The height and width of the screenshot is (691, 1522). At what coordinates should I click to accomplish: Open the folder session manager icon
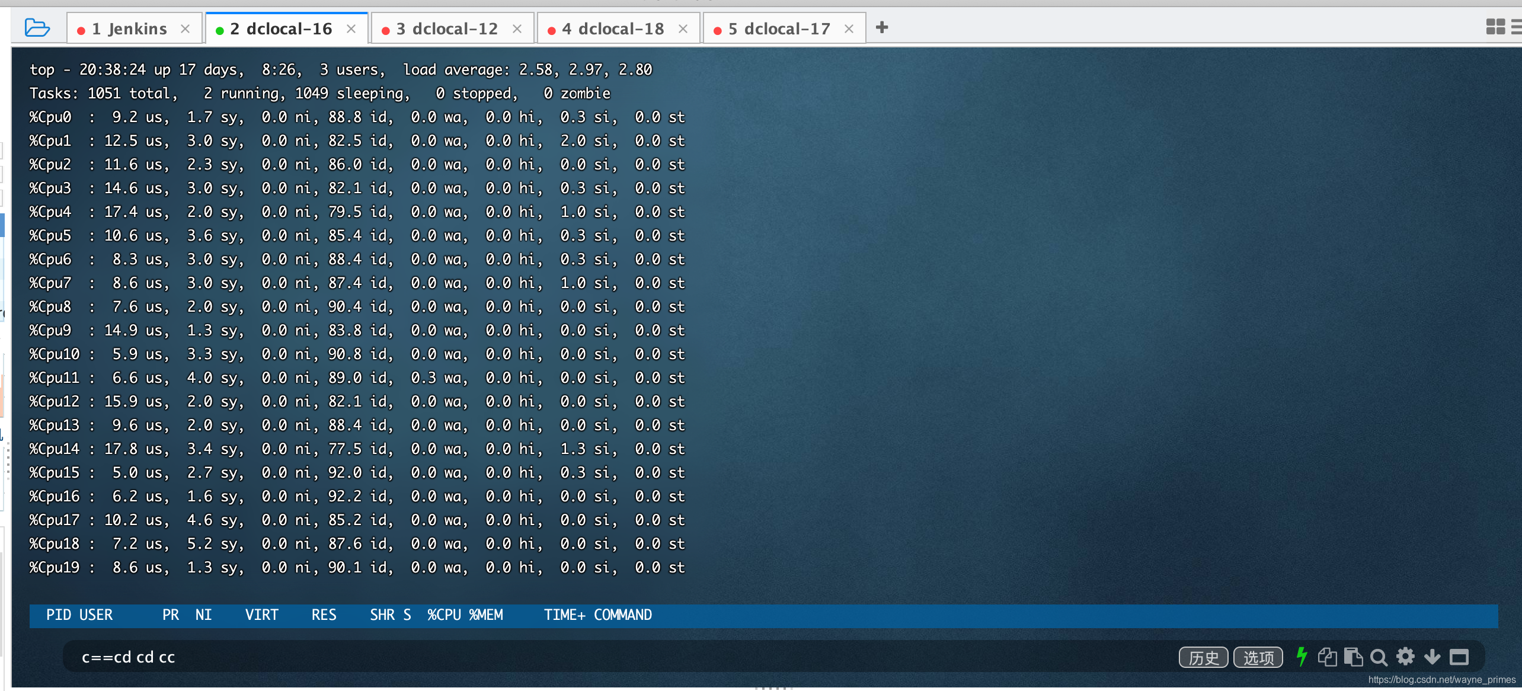click(x=37, y=28)
